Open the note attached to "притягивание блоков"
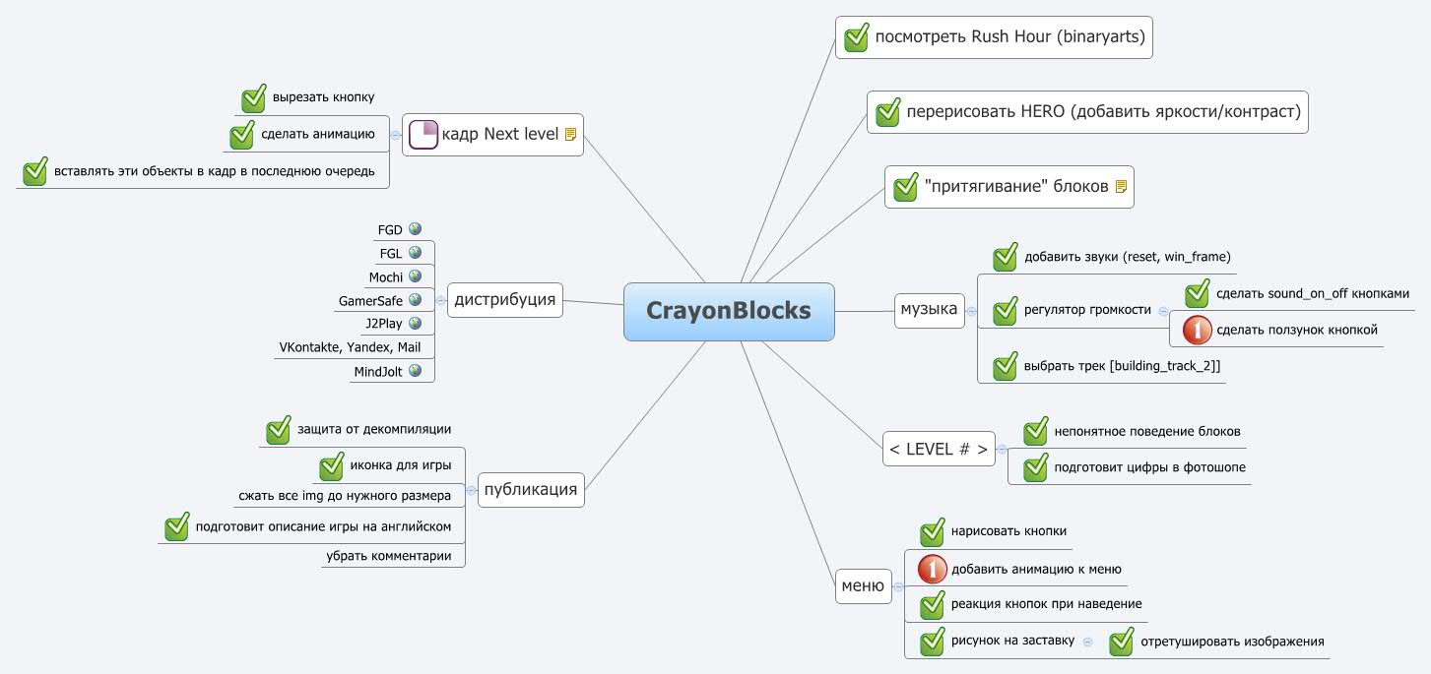The width and height of the screenshot is (1431, 674). [x=1120, y=187]
